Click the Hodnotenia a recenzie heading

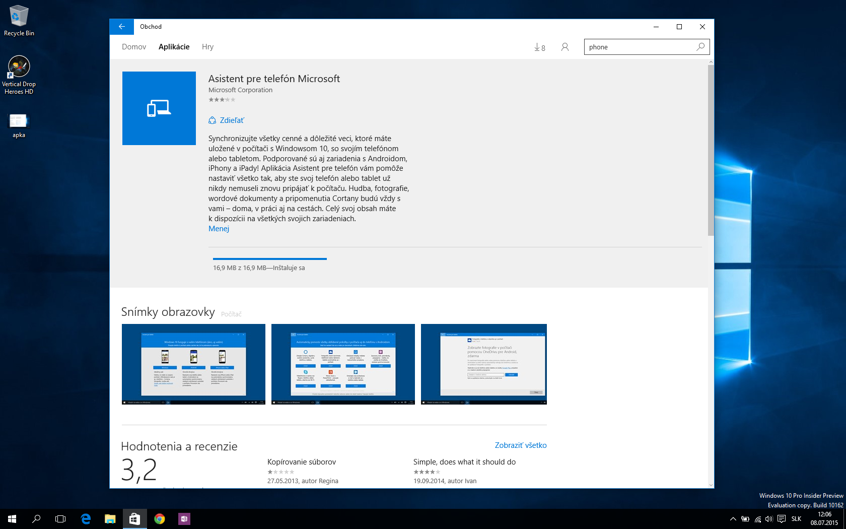[x=179, y=446]
